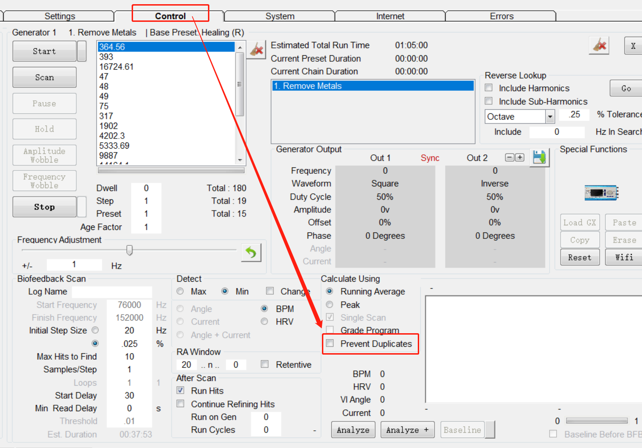642x448 pixels.
Task: Click the broom icon beside the frequency list
Action: tap(257, 49)
